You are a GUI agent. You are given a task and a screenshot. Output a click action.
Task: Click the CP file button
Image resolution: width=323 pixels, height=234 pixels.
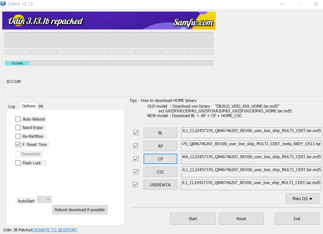point(160,159)
